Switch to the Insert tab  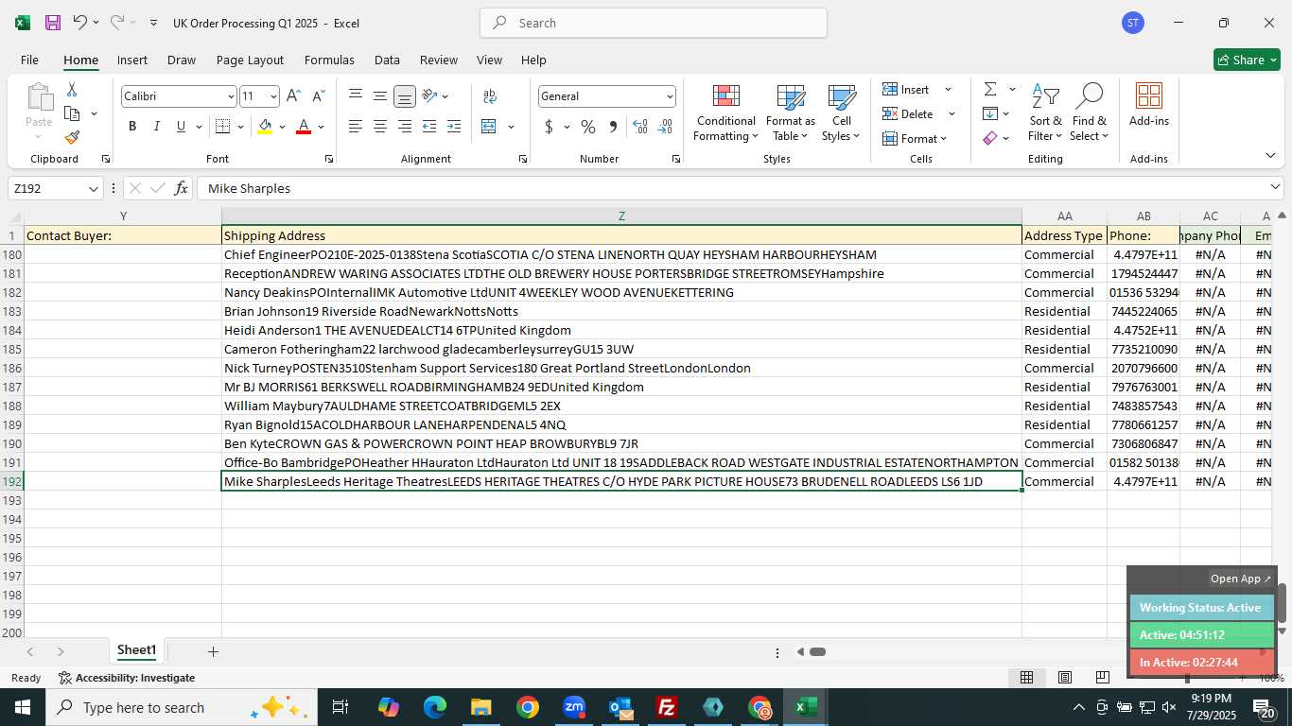[132, 60]
